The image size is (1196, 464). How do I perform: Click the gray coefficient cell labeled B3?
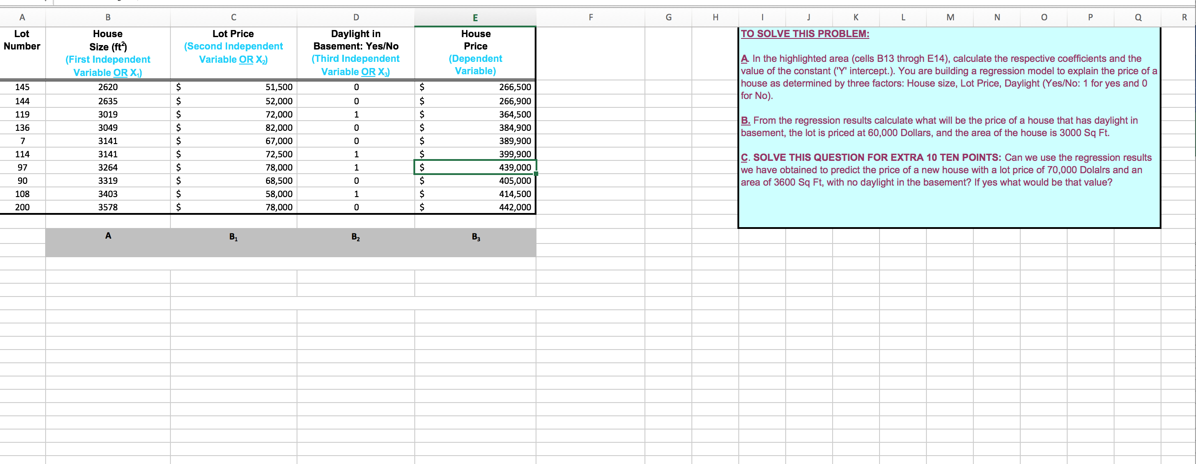pos(475,237)
